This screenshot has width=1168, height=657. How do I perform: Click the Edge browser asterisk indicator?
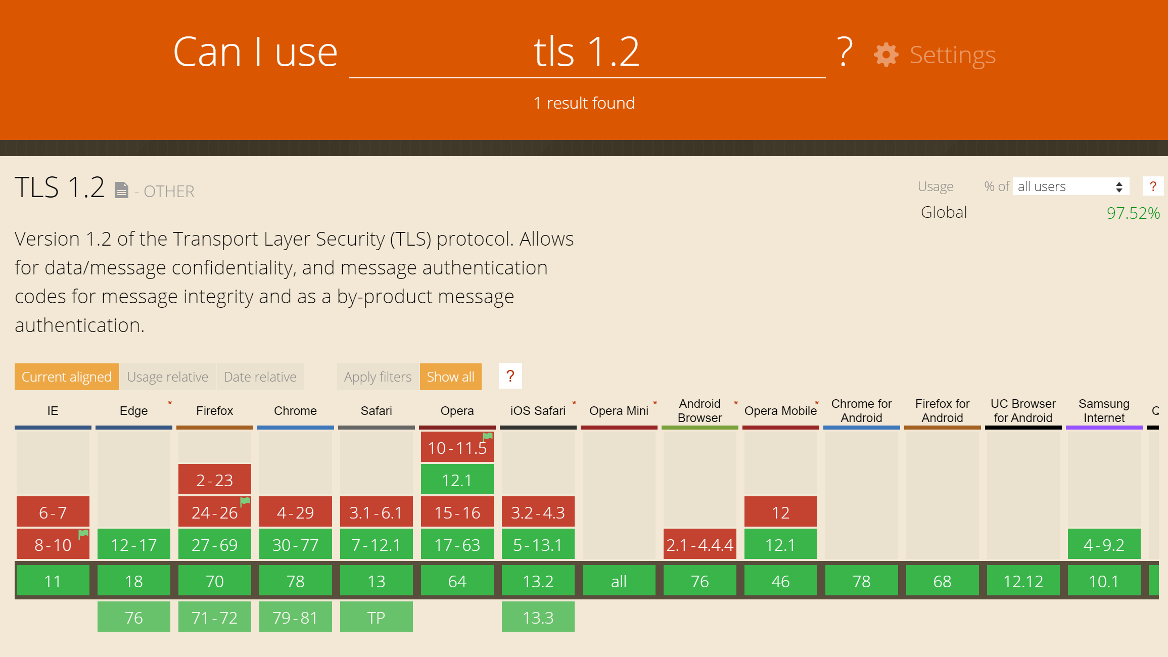168,403
